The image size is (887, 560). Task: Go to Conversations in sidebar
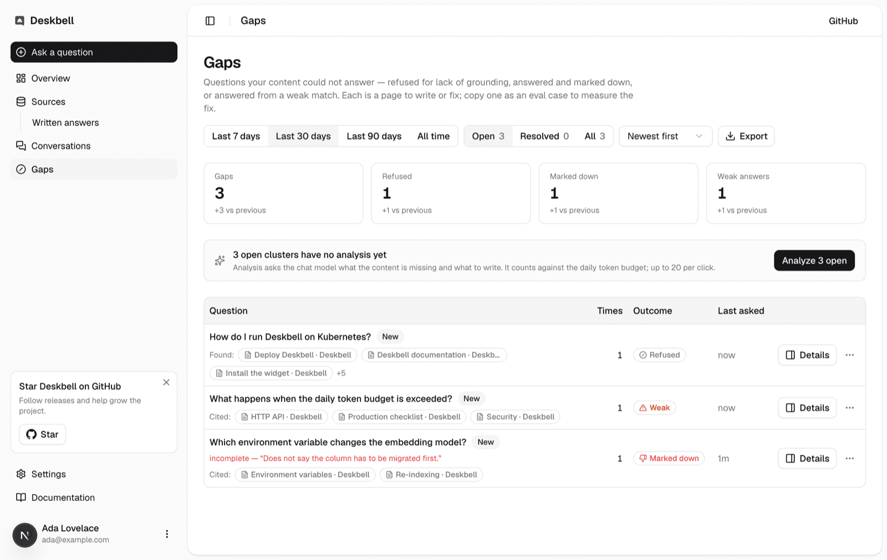point(94,146)
